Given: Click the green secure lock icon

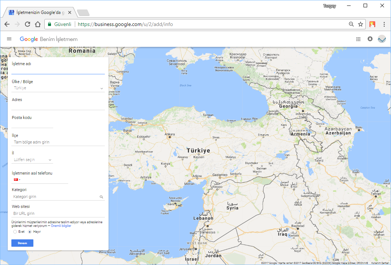Looking at the screenshot, I should click(x=50, y=24).
